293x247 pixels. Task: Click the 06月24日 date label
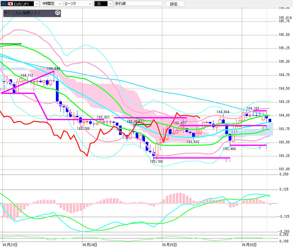pyautogui.click(x=90, y=245)
